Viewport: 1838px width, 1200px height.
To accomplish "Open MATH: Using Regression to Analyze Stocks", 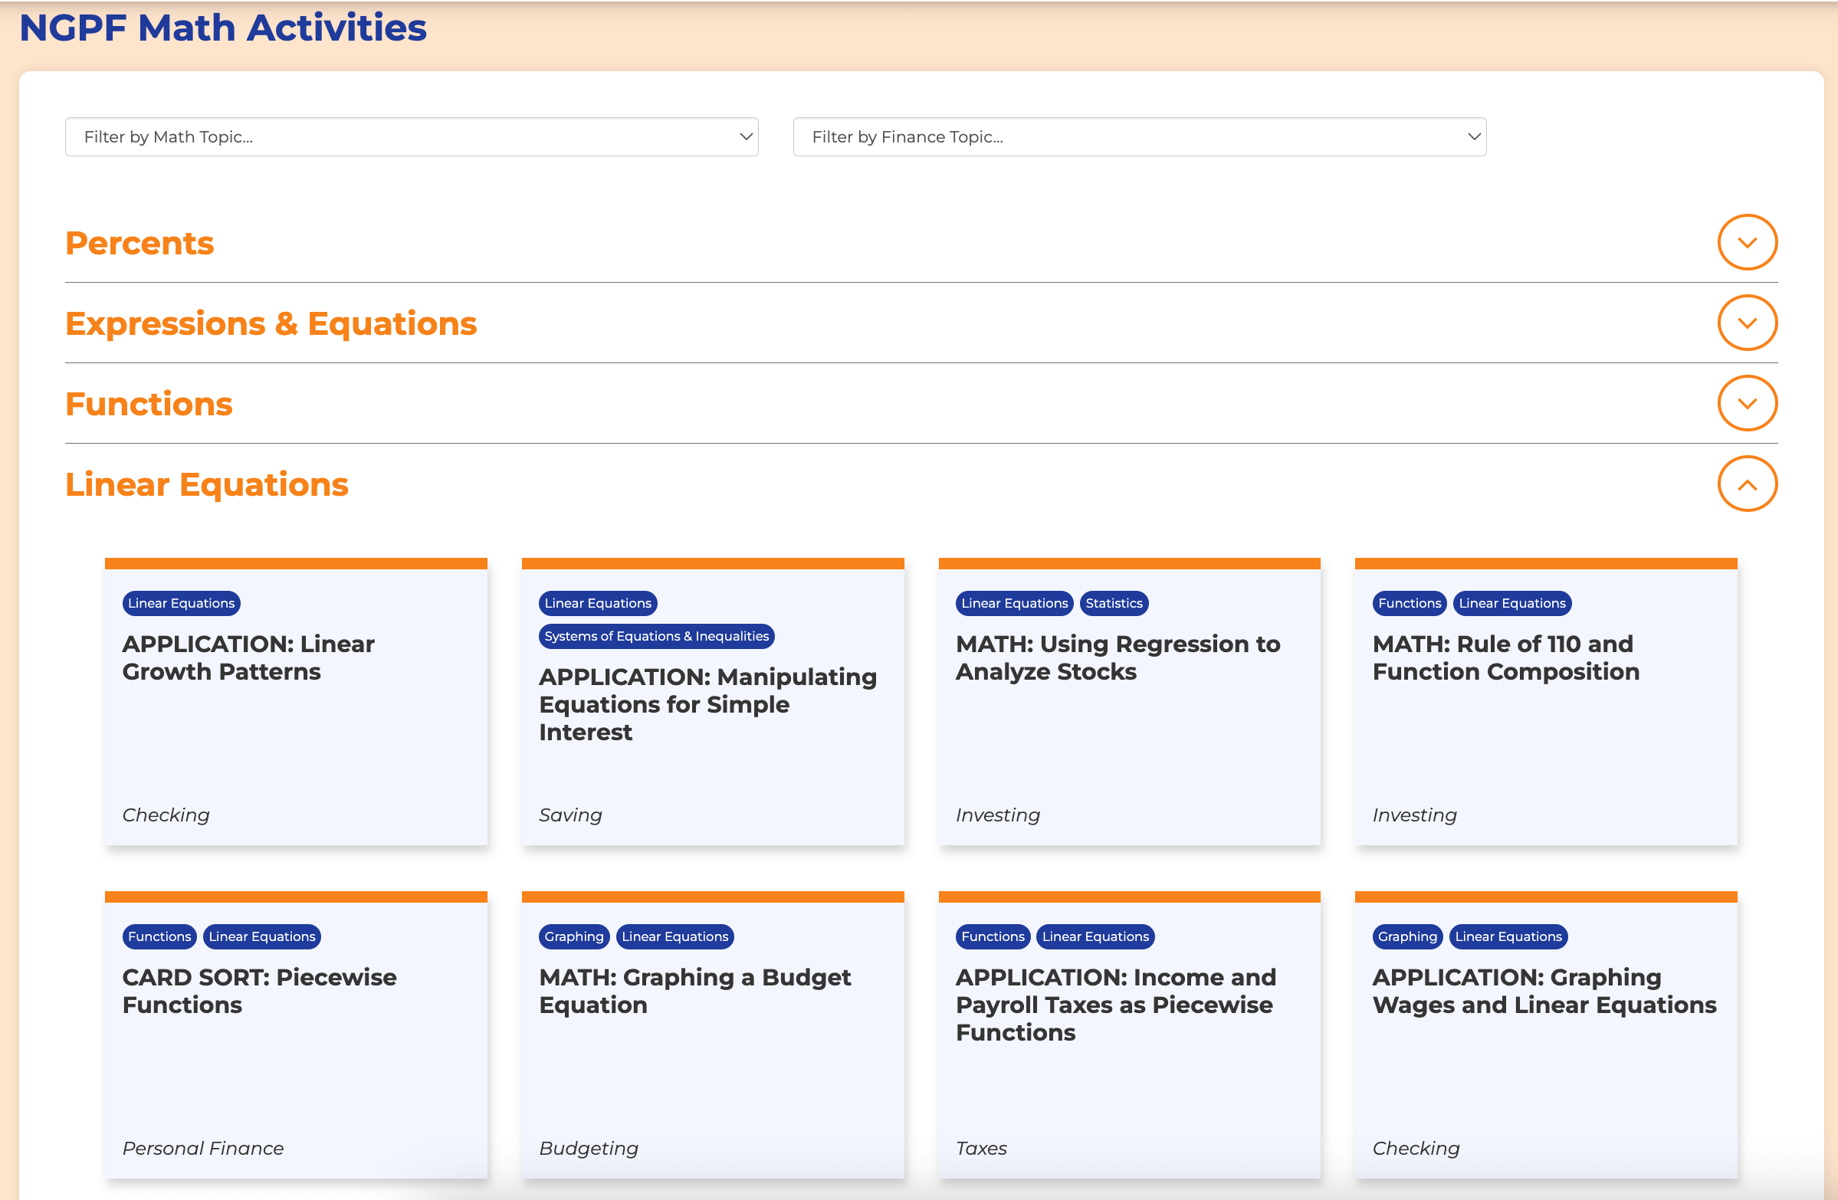I will pyautogui.click(x=1118, y=658).
